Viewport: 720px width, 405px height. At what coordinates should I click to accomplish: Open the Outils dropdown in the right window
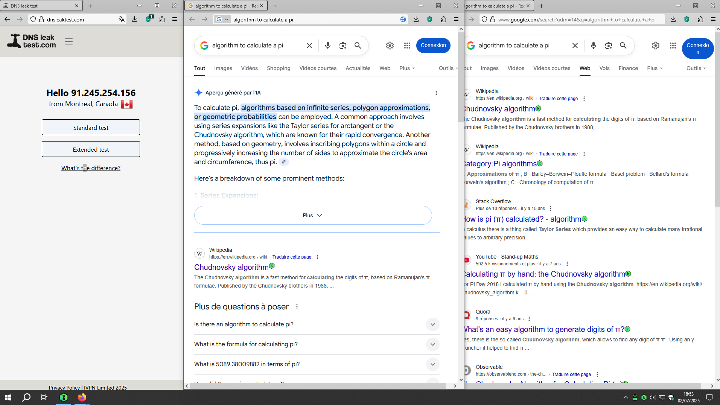[x=696, y=68]
